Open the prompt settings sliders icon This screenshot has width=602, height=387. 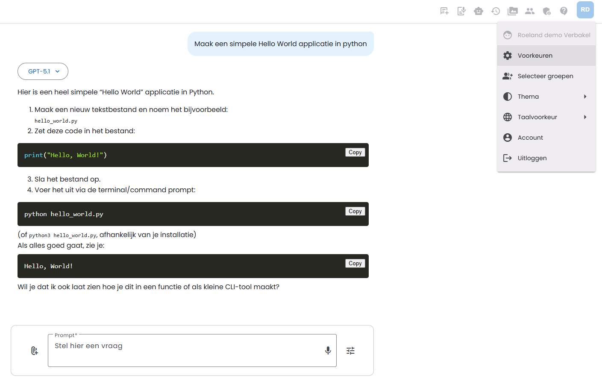pos(350,351)
